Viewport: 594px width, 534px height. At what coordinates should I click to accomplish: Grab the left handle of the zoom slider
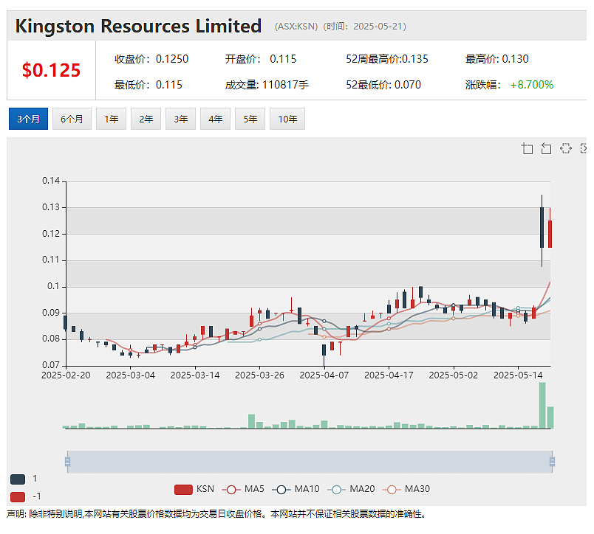coord(67,462)
